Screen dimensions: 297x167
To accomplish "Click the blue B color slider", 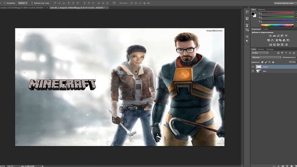I will click(x=278, y=21).
